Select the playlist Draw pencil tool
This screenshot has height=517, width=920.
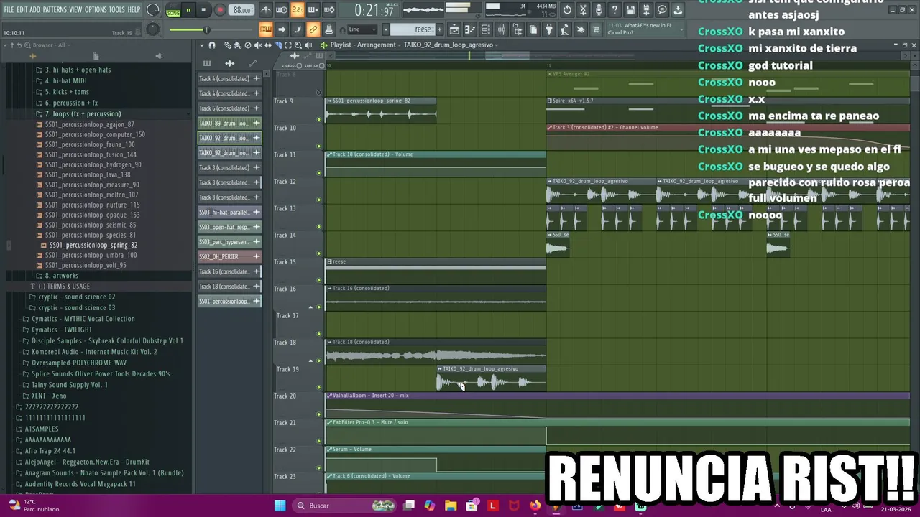(x=228, y=45)
